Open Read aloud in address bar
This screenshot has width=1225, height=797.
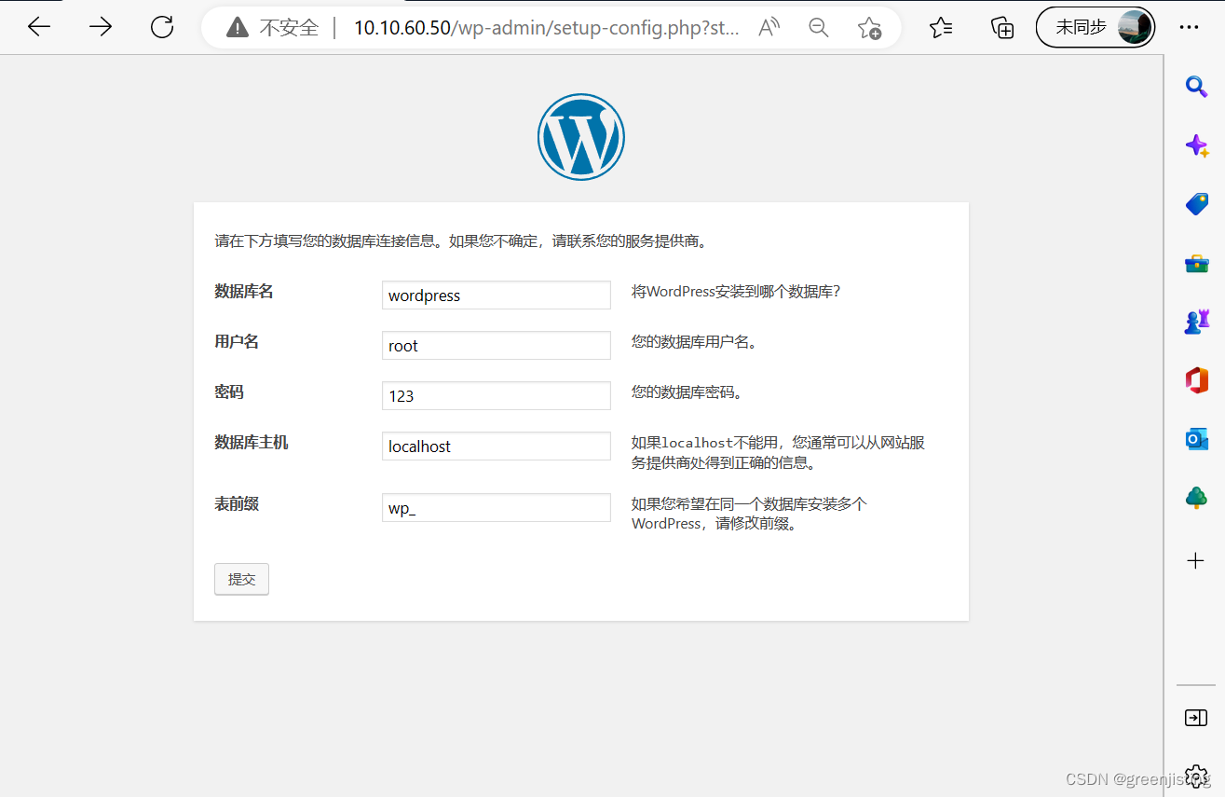[x=769, y=28]
